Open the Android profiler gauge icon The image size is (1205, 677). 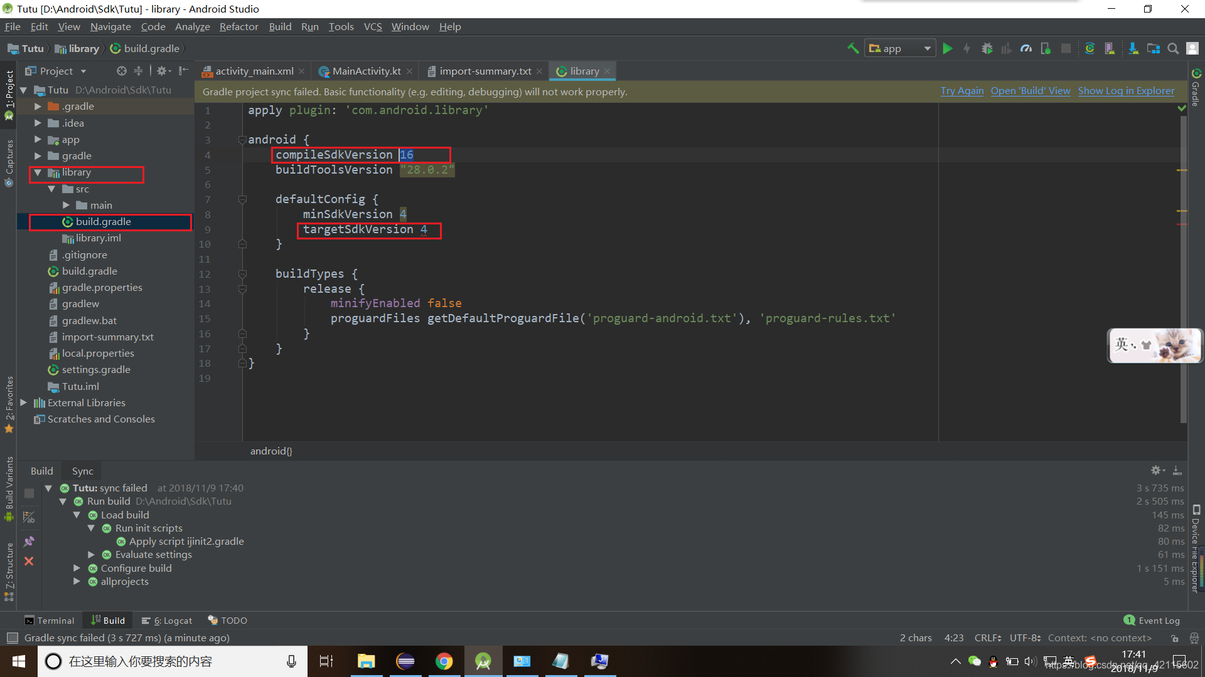coord(1026,48)
